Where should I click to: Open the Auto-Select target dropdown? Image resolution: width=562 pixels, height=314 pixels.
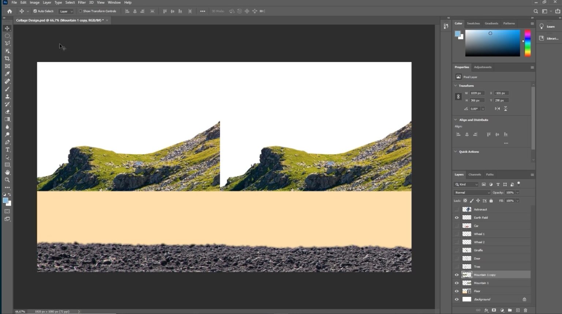(x=65, y=11)
